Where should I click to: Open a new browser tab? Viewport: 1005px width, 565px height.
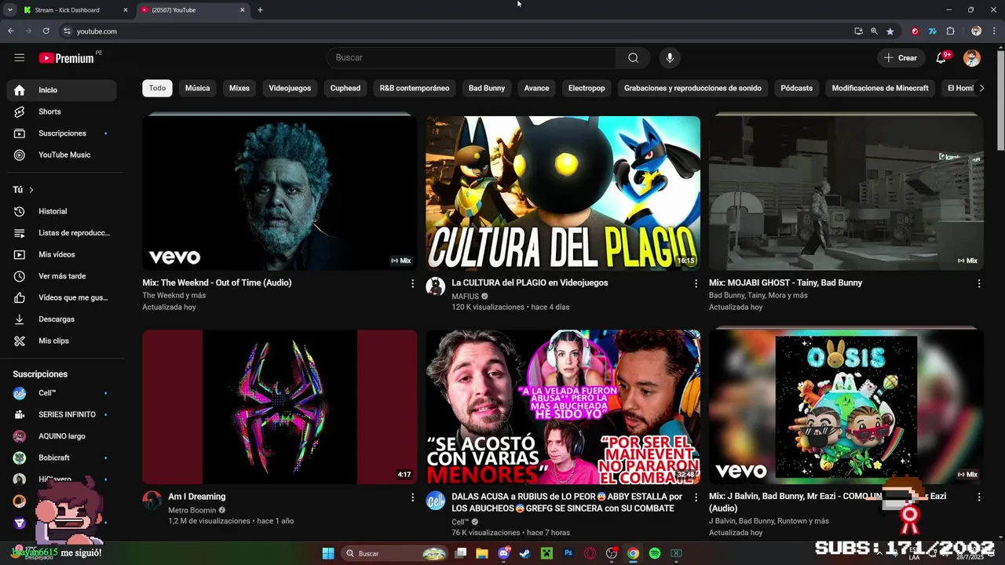[x=260, y=10]
